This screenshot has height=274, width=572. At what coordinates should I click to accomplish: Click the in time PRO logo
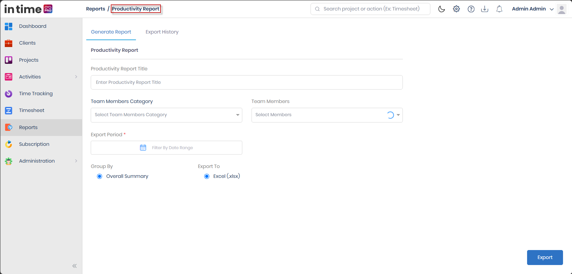28,9
